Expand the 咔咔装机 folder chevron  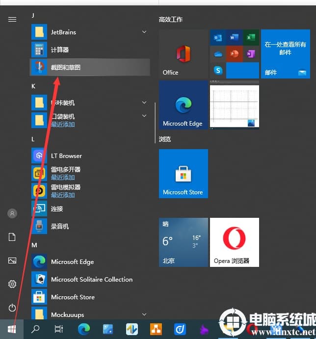point(144,103)
